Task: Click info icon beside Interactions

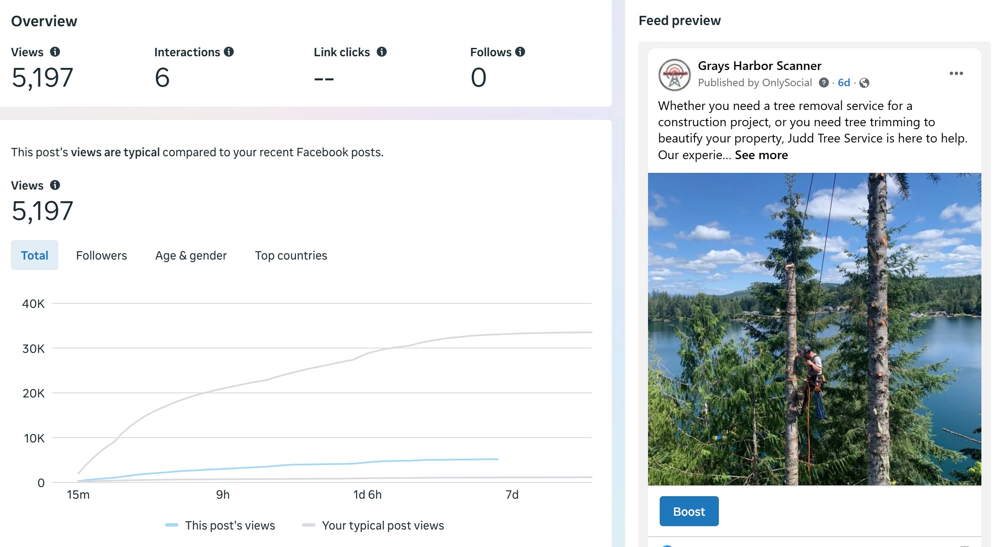Action: tap(229, 52)
